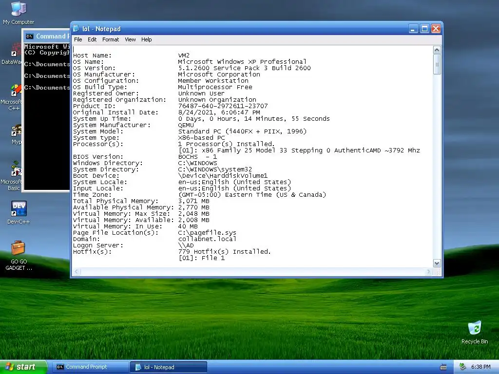Click the vertical scrollbar up arrow
Screen dimensions: 499x374
(437, 50)
